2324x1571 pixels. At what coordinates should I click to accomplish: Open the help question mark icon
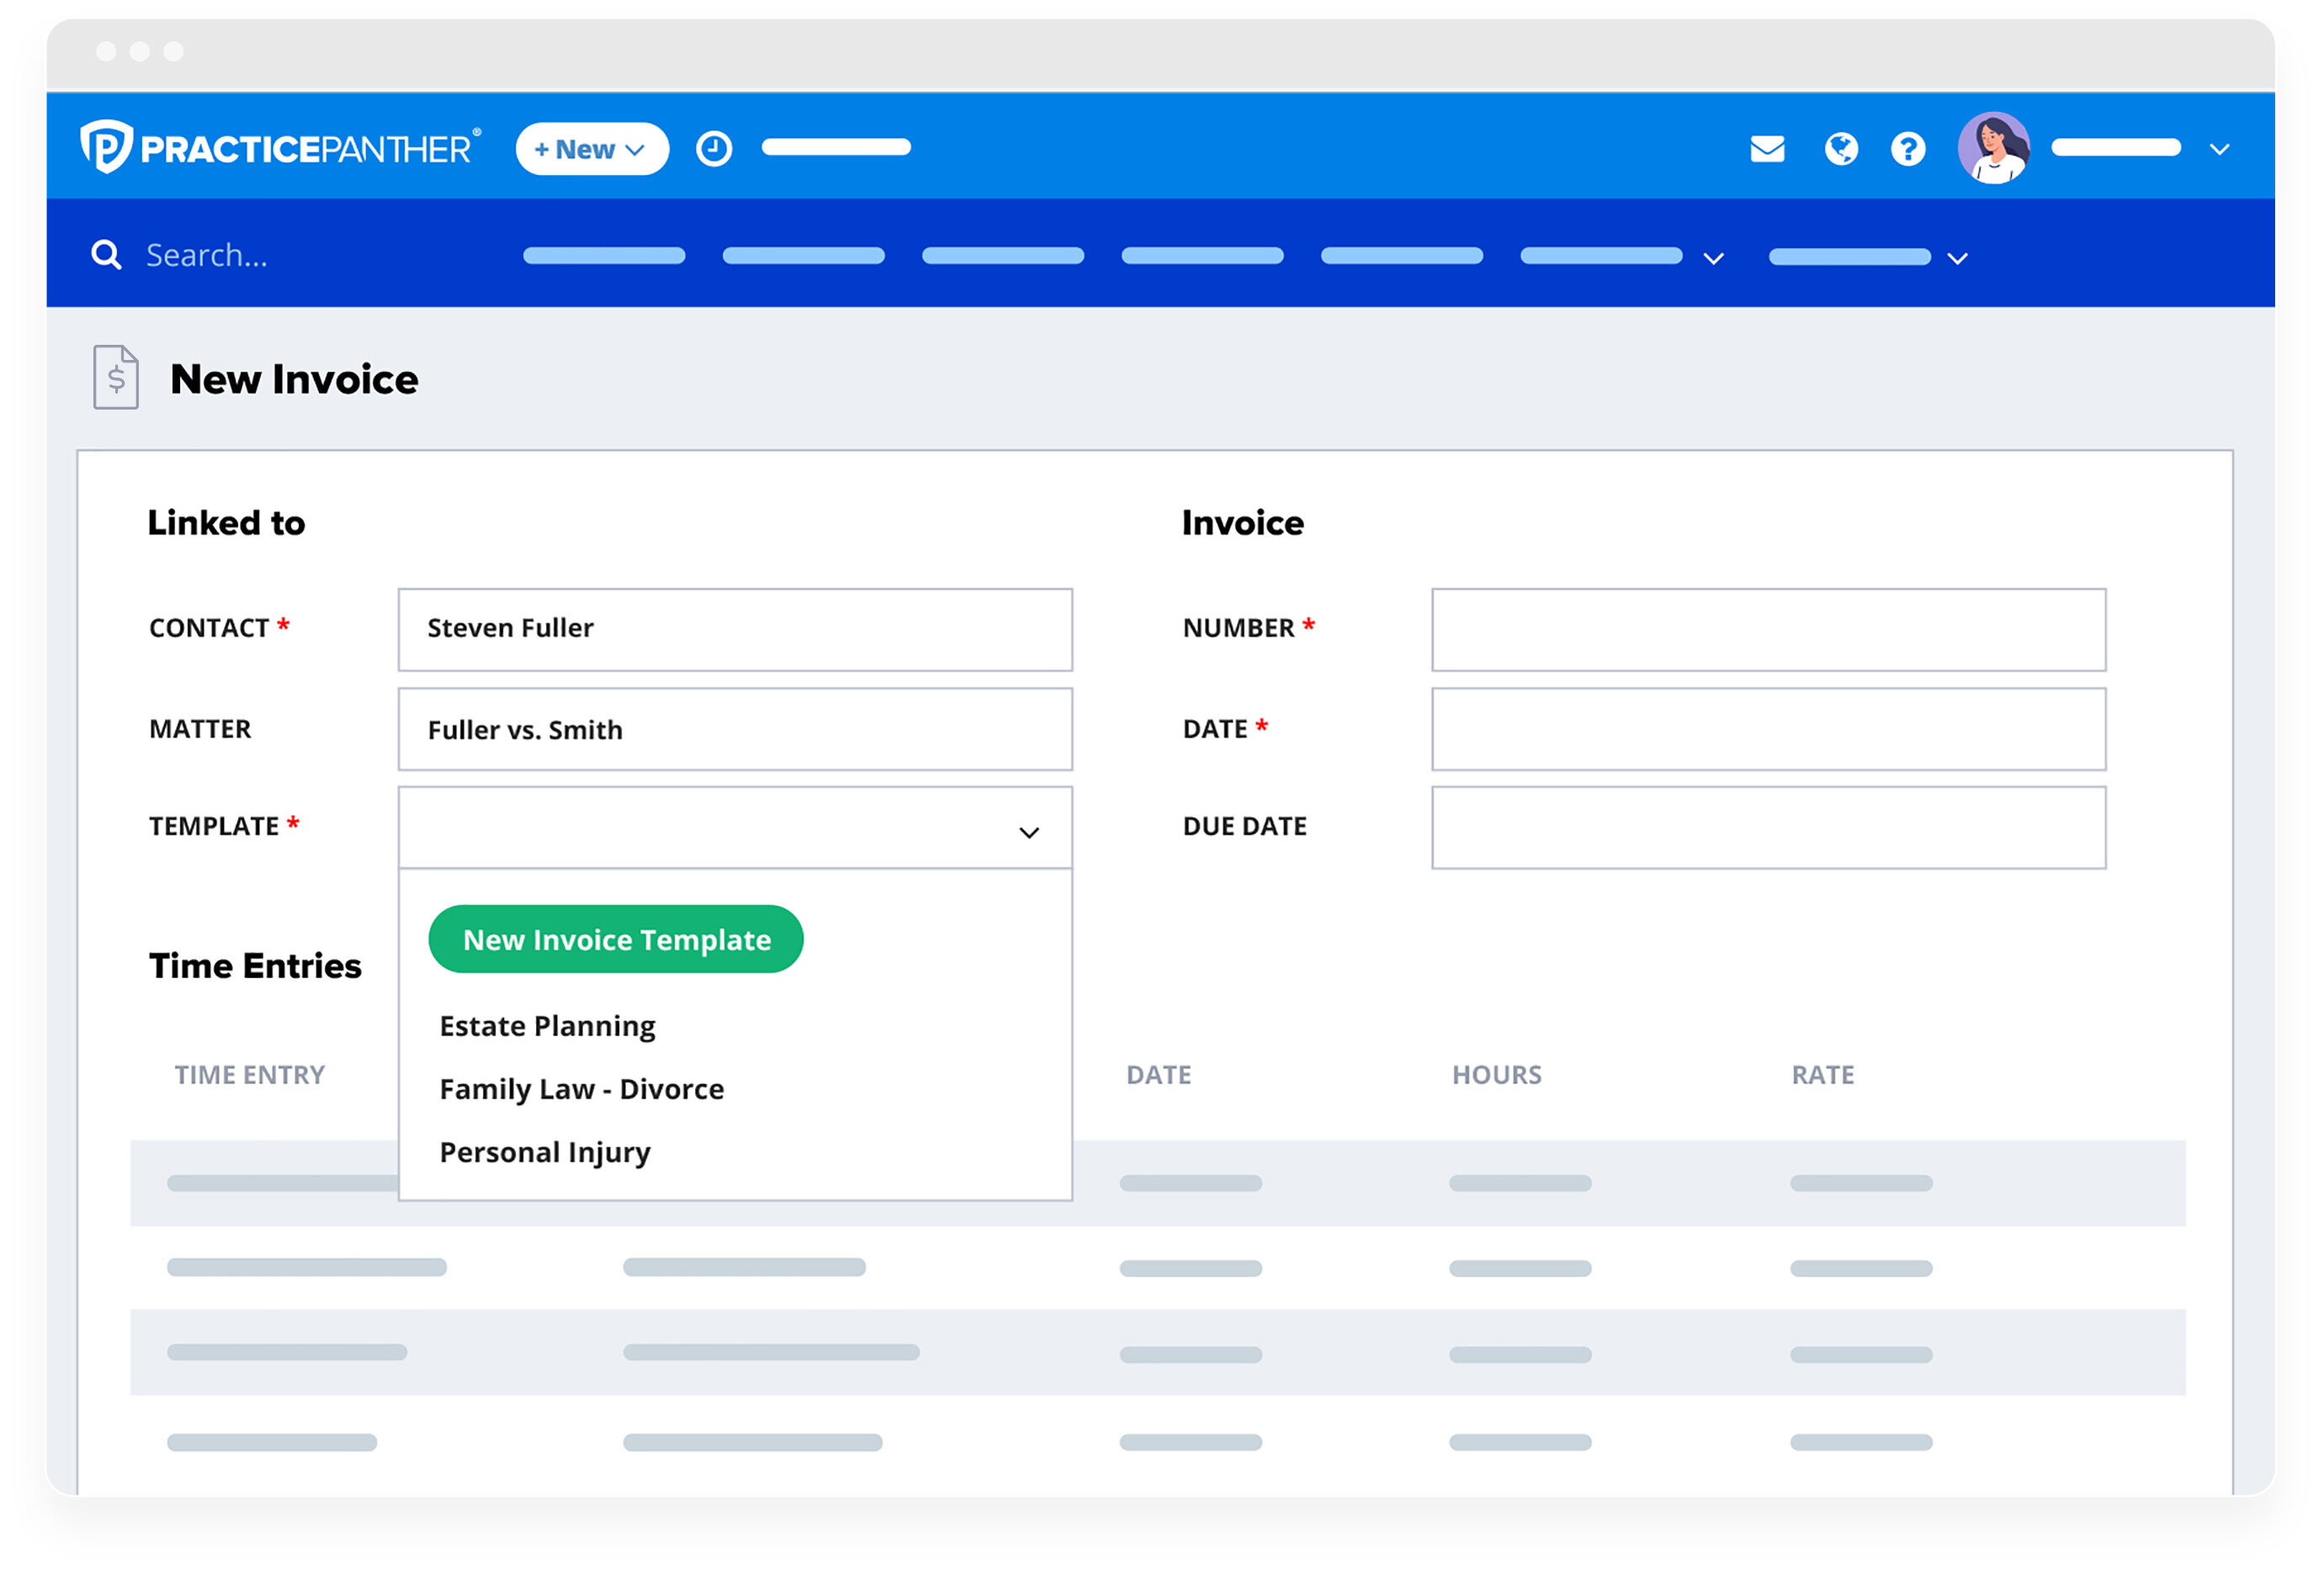pos(1909,148)
